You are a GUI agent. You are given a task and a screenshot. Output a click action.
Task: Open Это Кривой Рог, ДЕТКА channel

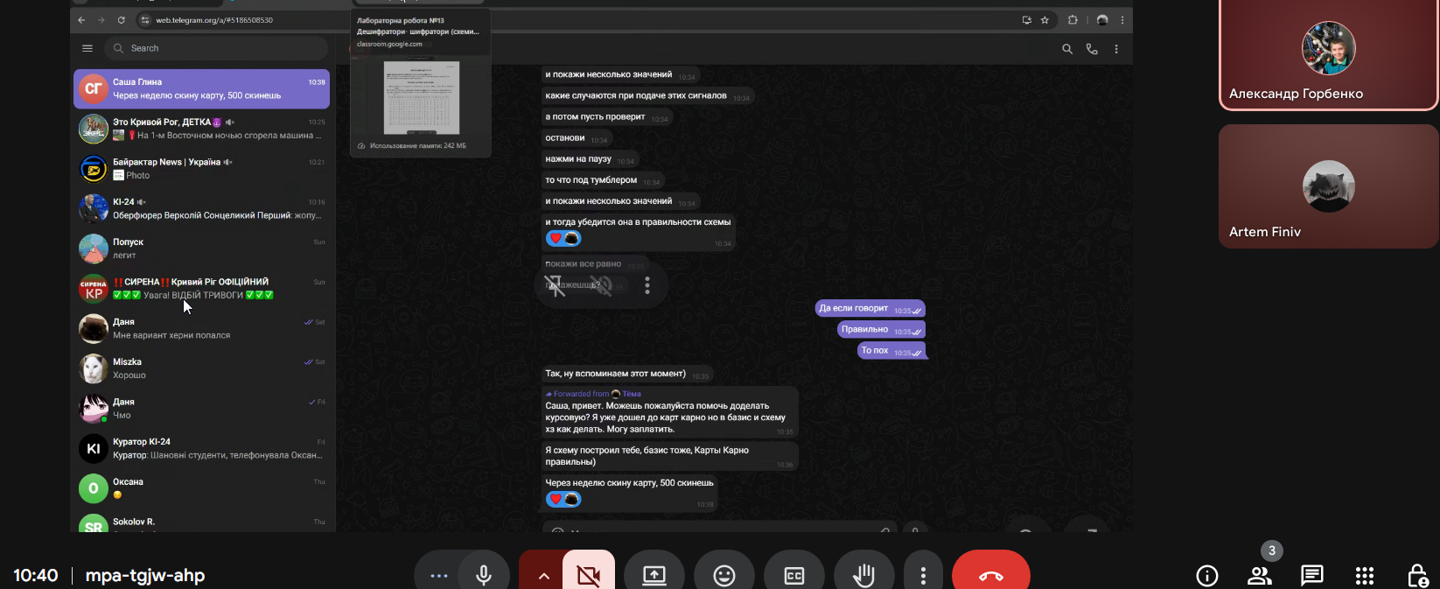pos(202,129)
